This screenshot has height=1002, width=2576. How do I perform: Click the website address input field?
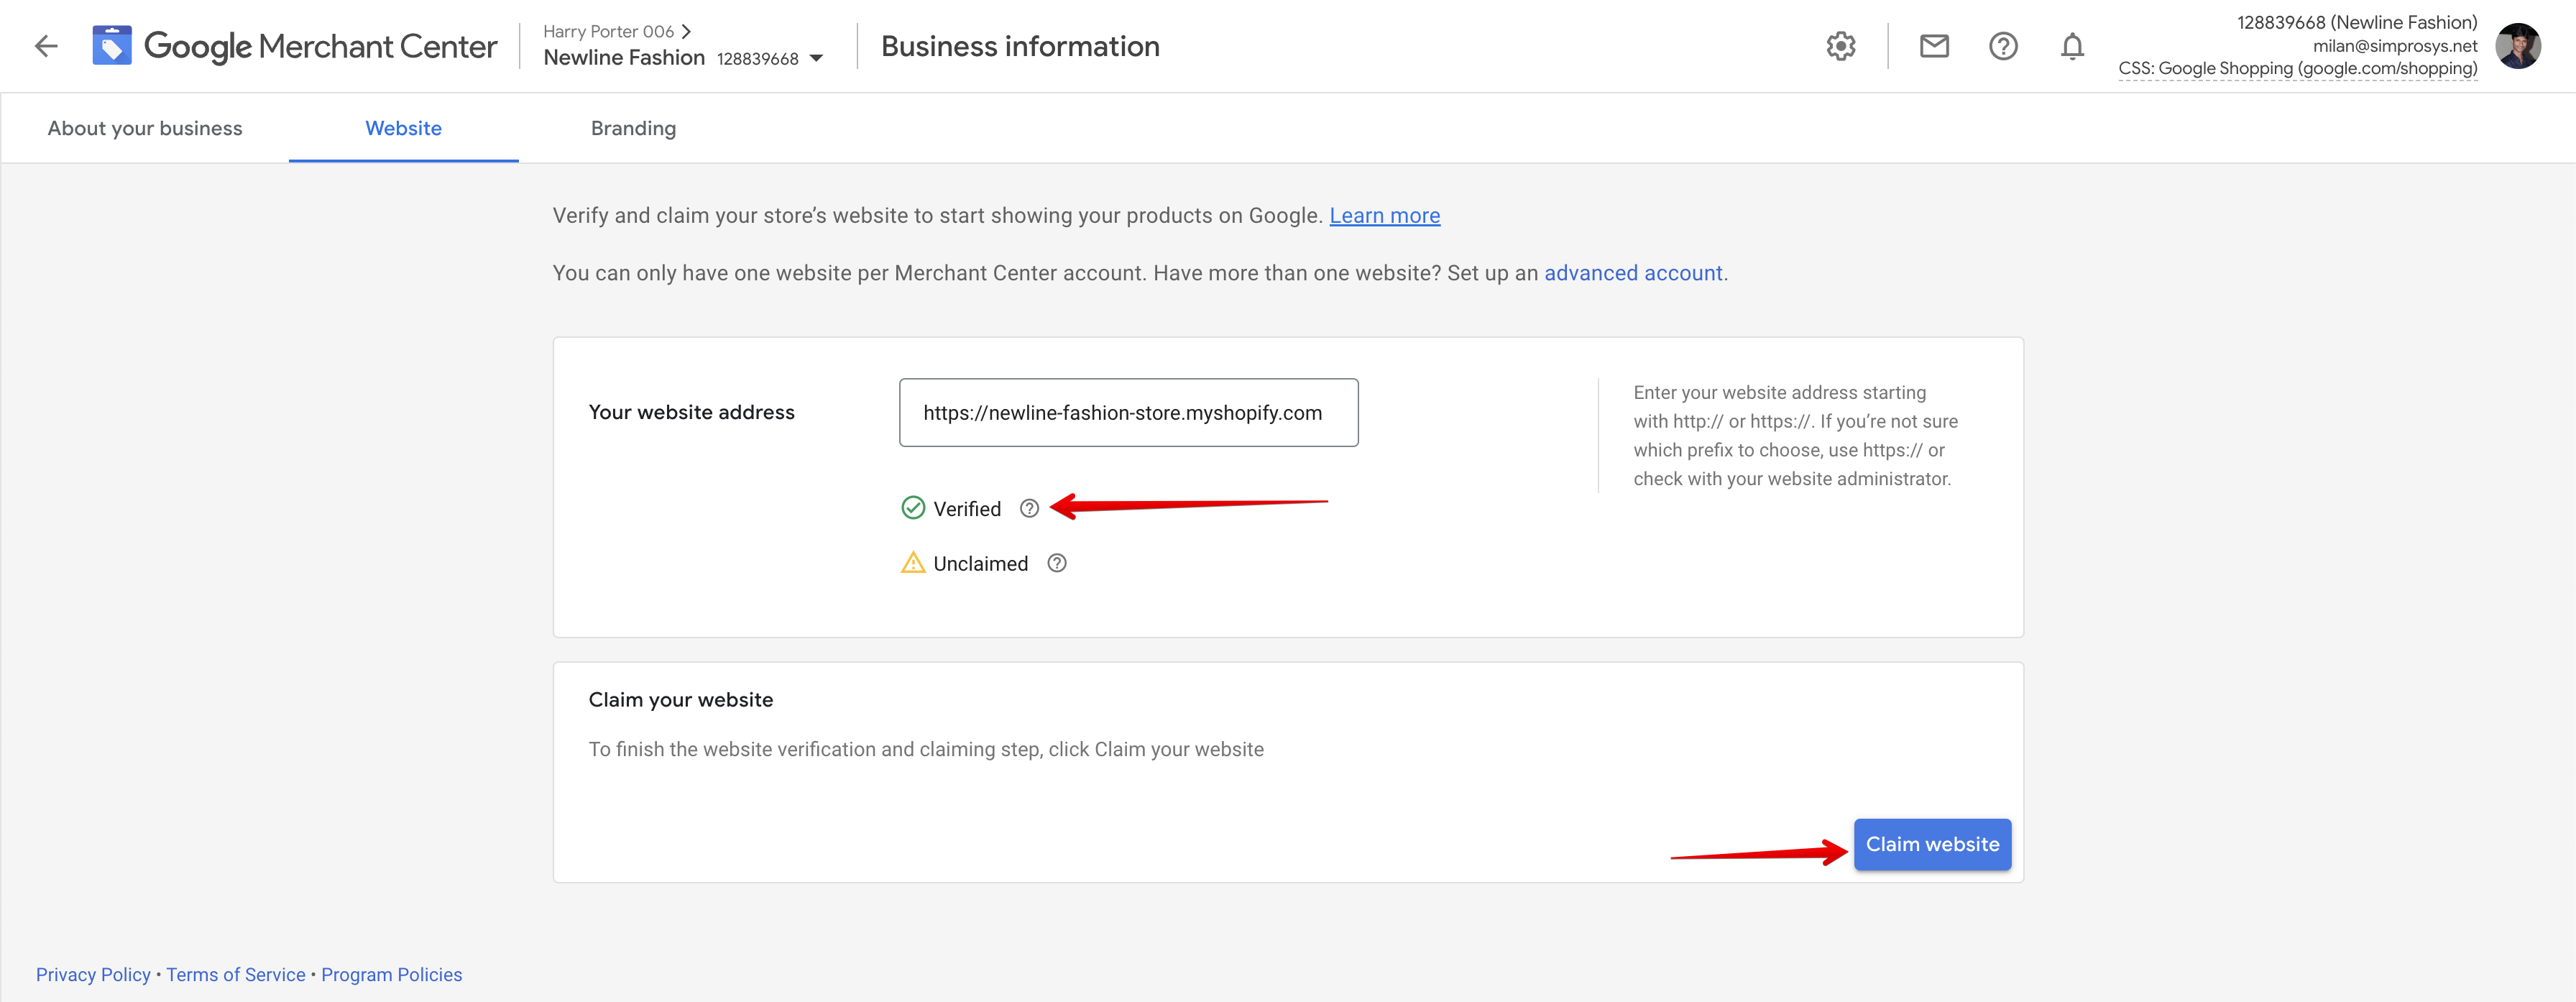[1128, 412]
